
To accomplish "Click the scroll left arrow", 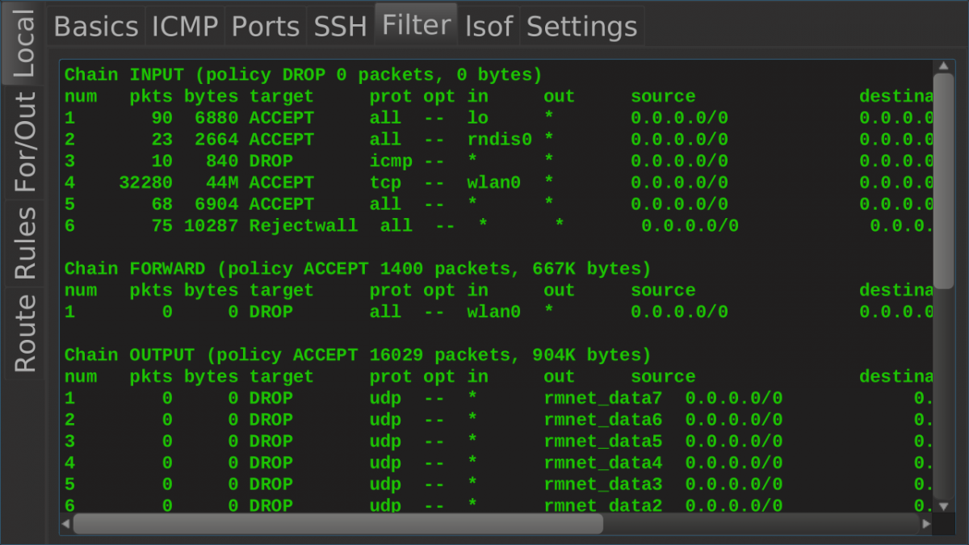I will click(66, 524).
